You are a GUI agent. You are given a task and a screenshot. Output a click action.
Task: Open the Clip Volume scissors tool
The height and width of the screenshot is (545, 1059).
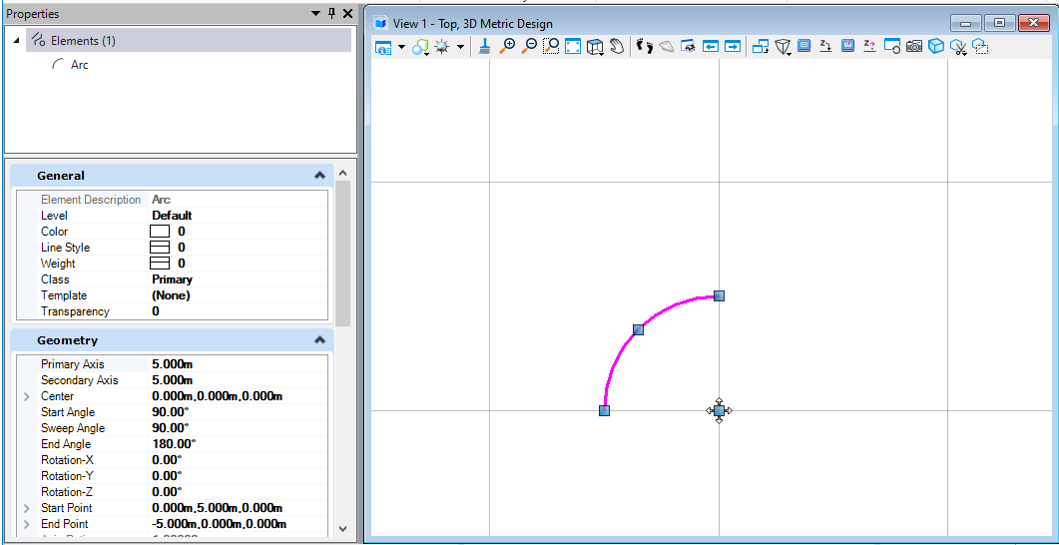pyautogui.click(x=958, y=47)
